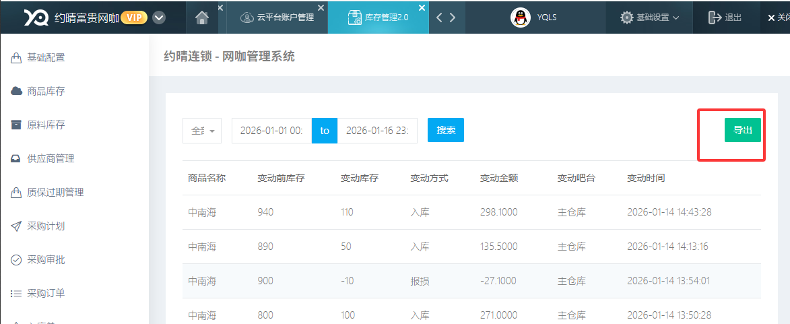
Task: Close the 云平台账户管理 tab
Action: click(x=321, y=7)
